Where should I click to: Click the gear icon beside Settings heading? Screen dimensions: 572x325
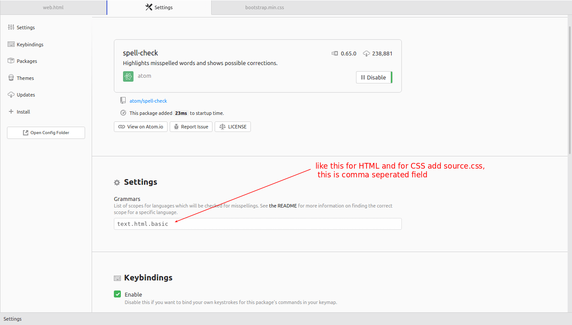click(116, 183)
